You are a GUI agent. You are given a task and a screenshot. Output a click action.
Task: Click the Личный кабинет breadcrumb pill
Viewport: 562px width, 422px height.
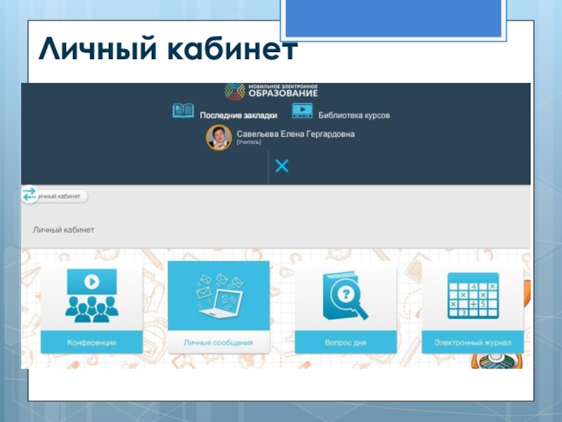59,196
